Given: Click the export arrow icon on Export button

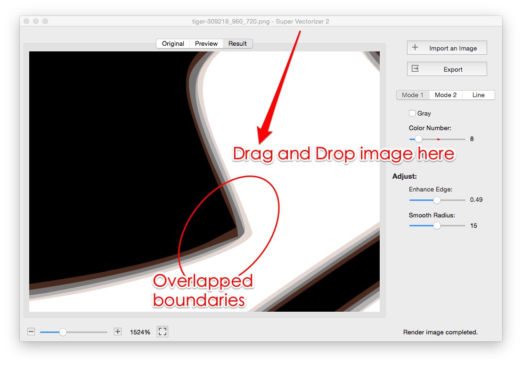Looking at the screenshot, I should [x=415, y=68].
